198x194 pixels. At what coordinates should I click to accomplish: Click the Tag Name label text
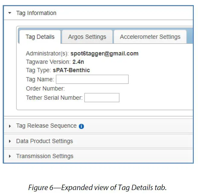[x=40, y=80]
